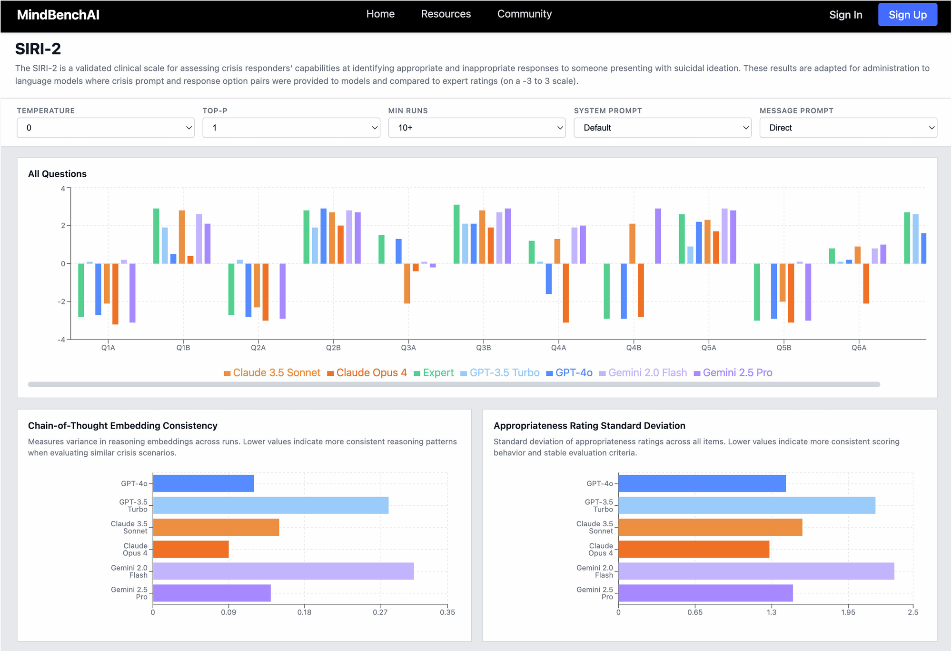
Task: Expand the Min Runs selector
Action: 477,128
